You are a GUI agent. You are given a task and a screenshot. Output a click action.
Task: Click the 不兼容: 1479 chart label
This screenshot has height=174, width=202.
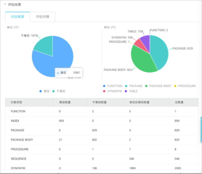pos(29,36)
